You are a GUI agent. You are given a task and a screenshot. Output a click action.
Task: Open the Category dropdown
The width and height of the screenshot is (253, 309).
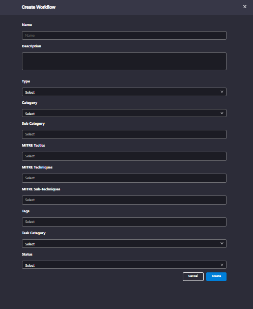tap(124, 113)
